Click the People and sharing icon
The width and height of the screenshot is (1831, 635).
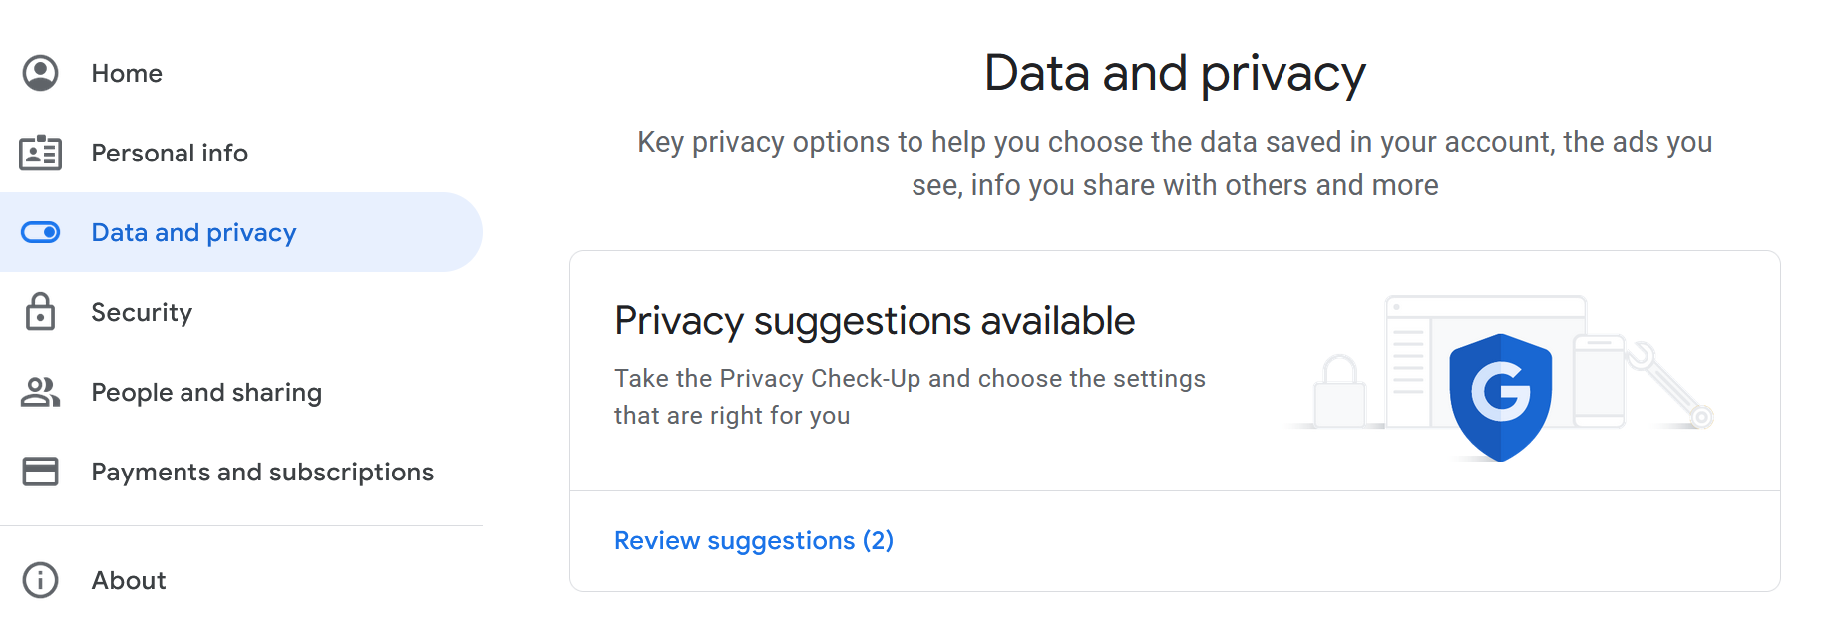(40, 392)
